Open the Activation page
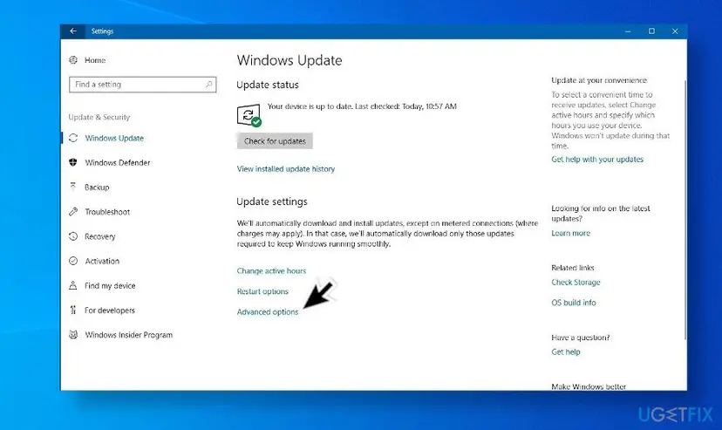 coord(102,261)
